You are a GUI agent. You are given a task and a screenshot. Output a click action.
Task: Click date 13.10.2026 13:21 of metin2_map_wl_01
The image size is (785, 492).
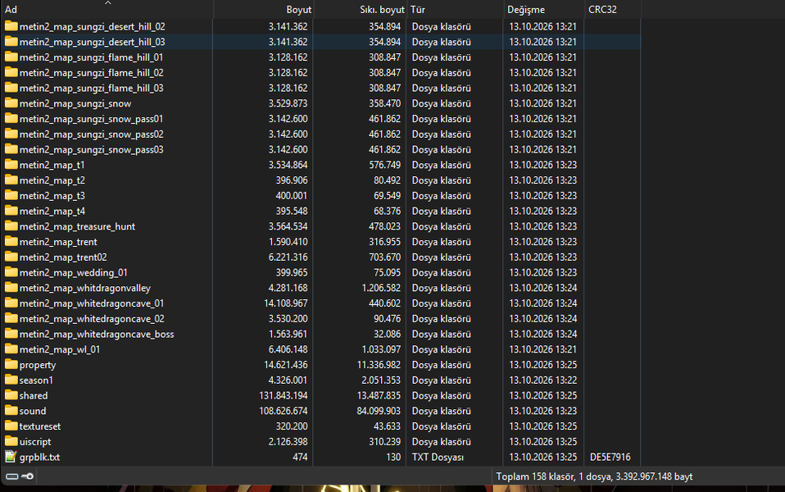click(x=542, y=349)
